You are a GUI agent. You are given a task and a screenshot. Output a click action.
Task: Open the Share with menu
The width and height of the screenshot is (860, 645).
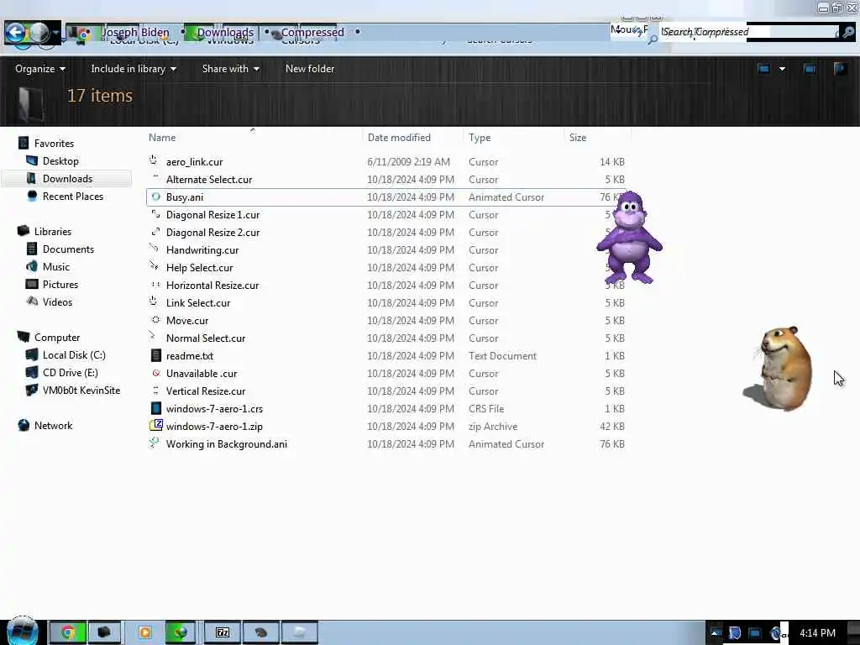pyautogui.click(x=230, y=69)
